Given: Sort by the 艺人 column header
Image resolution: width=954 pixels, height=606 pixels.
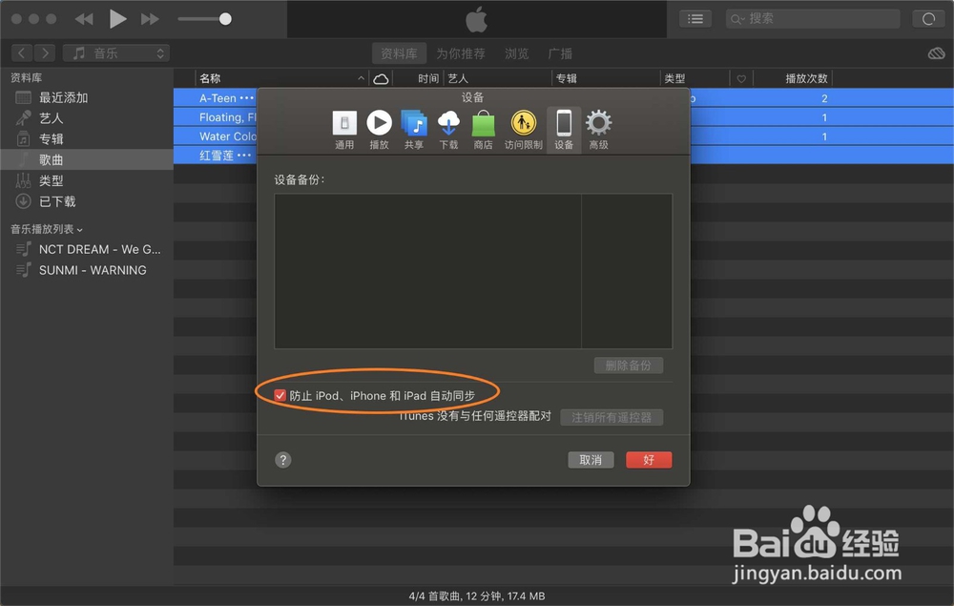Looking at the screenshot, I should (x=498, y=78).
